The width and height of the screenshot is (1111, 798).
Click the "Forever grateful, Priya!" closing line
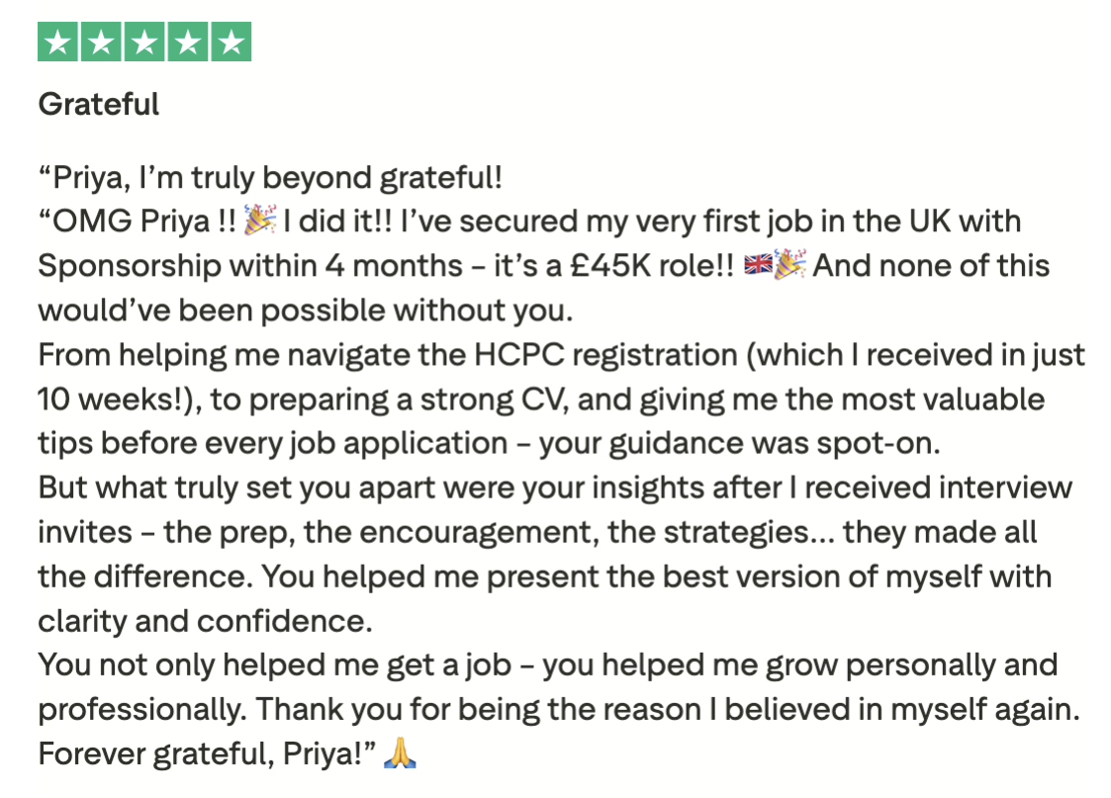pos(204,754)
